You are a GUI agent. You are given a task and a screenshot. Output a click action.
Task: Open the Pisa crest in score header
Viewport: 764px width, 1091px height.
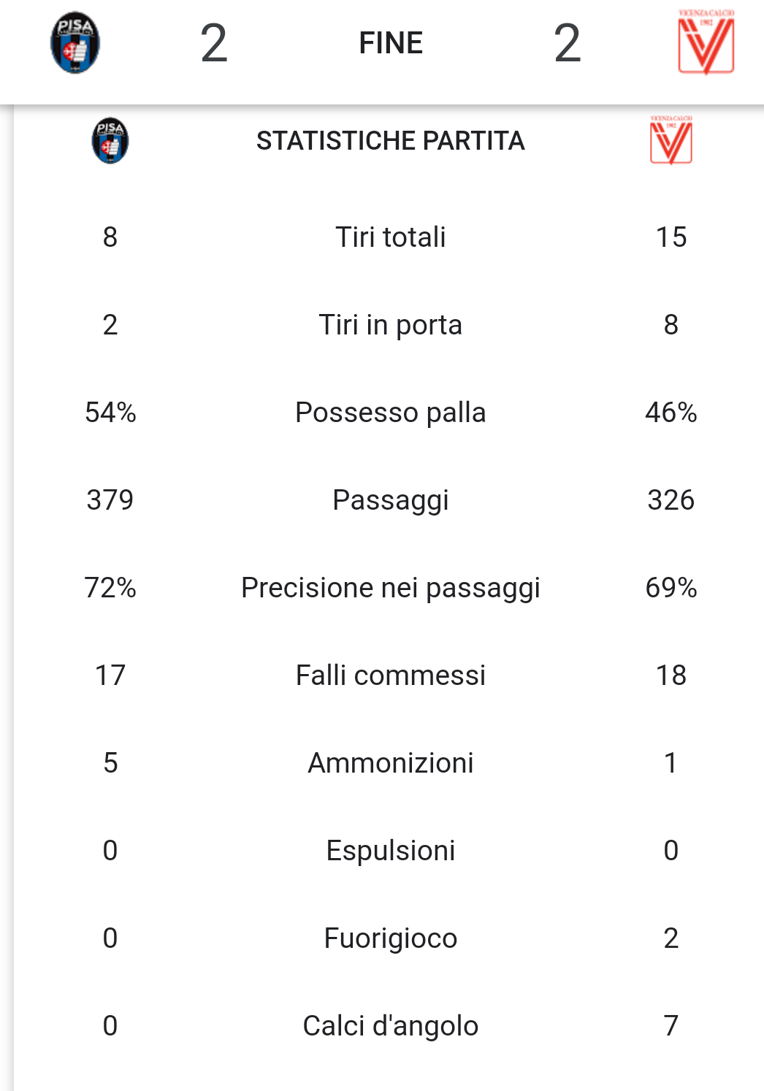(75, 42)
